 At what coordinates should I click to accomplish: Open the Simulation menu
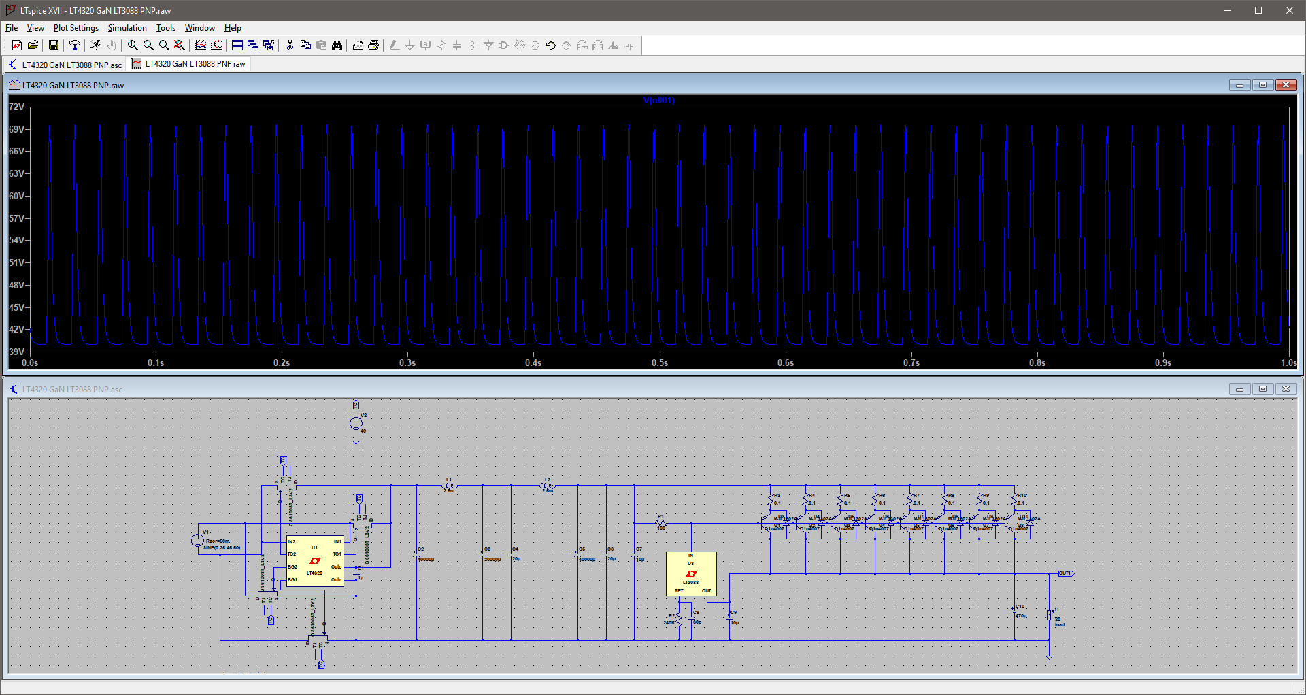127,28
